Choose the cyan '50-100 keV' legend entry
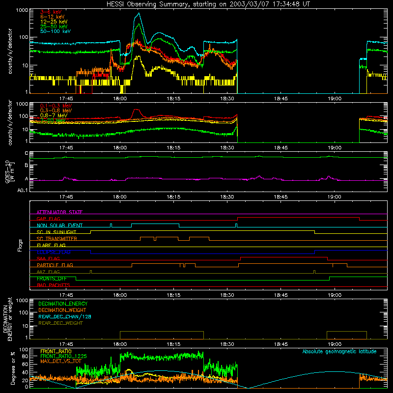This screenshot has width=393, height=393. [x=56, y=31]
